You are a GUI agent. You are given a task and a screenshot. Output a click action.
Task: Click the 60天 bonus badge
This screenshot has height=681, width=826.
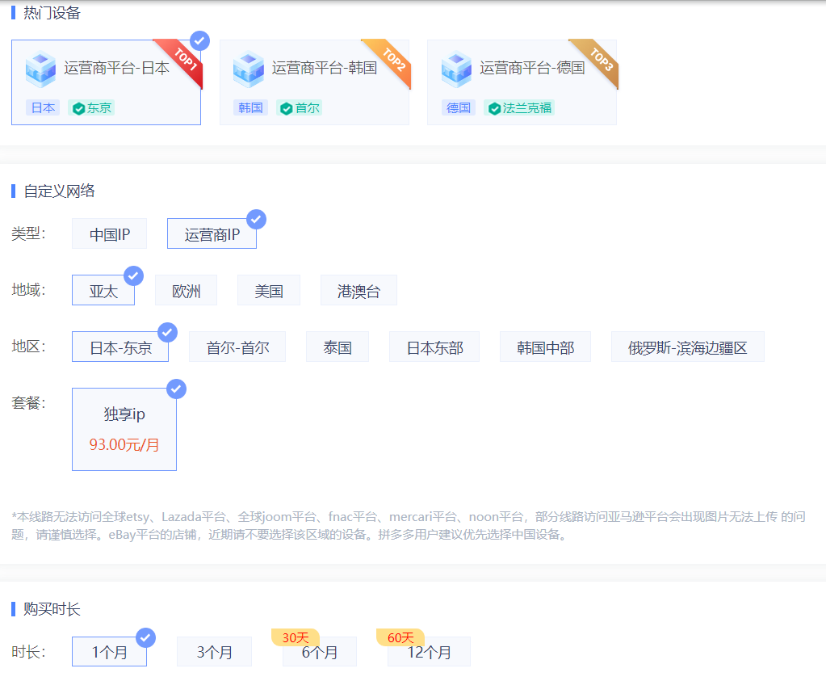[x=400, y=637]
